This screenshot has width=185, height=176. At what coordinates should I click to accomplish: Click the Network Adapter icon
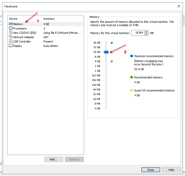[11, 37]
